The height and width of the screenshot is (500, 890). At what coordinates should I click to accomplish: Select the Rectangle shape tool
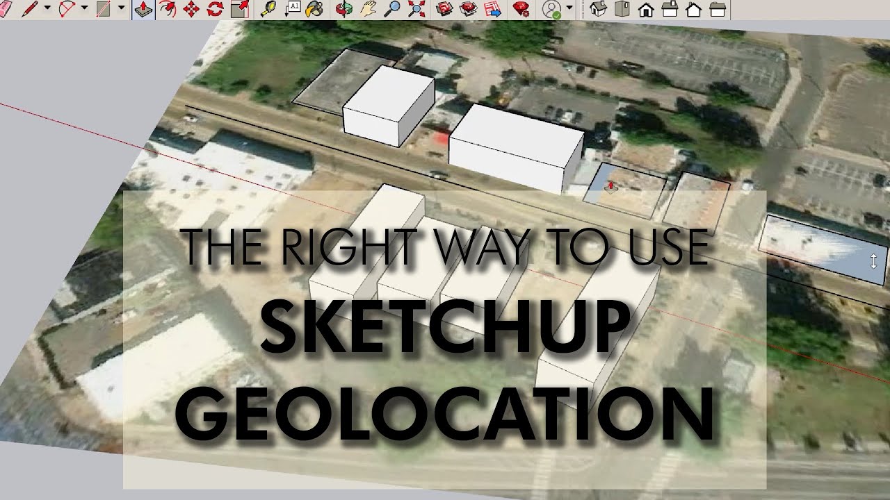104,9
